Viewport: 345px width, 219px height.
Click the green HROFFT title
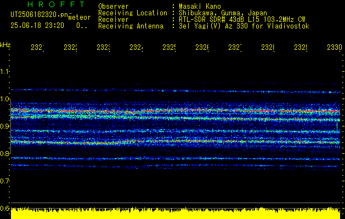[56, 4]
